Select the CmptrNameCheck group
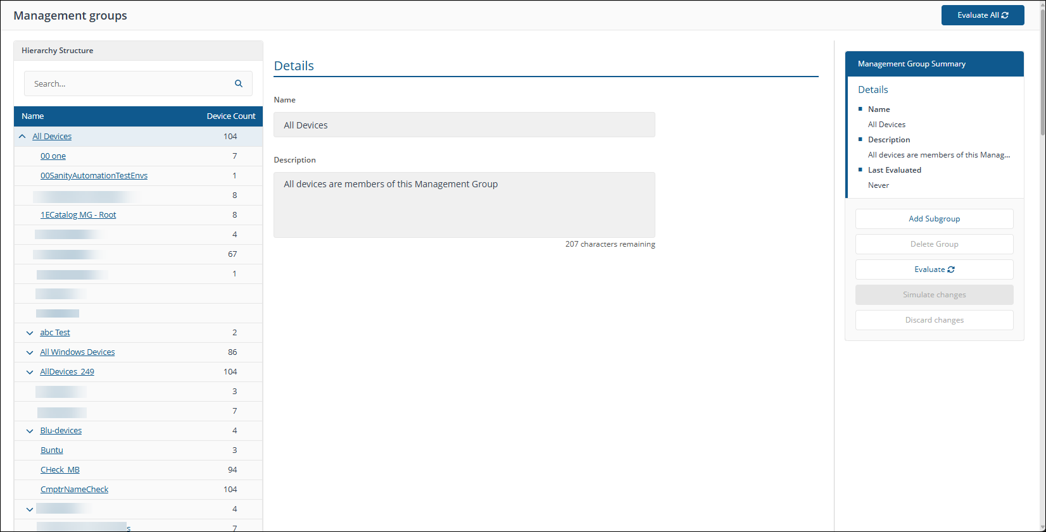 (x=74, y=490)
